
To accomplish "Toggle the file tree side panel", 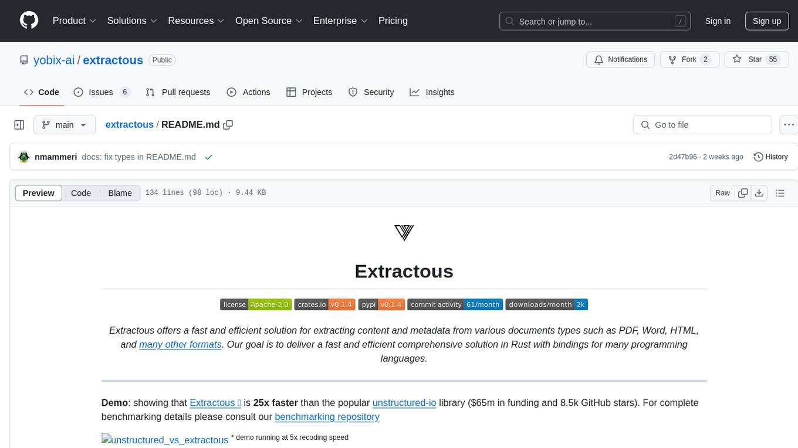I will click(19, 125).
